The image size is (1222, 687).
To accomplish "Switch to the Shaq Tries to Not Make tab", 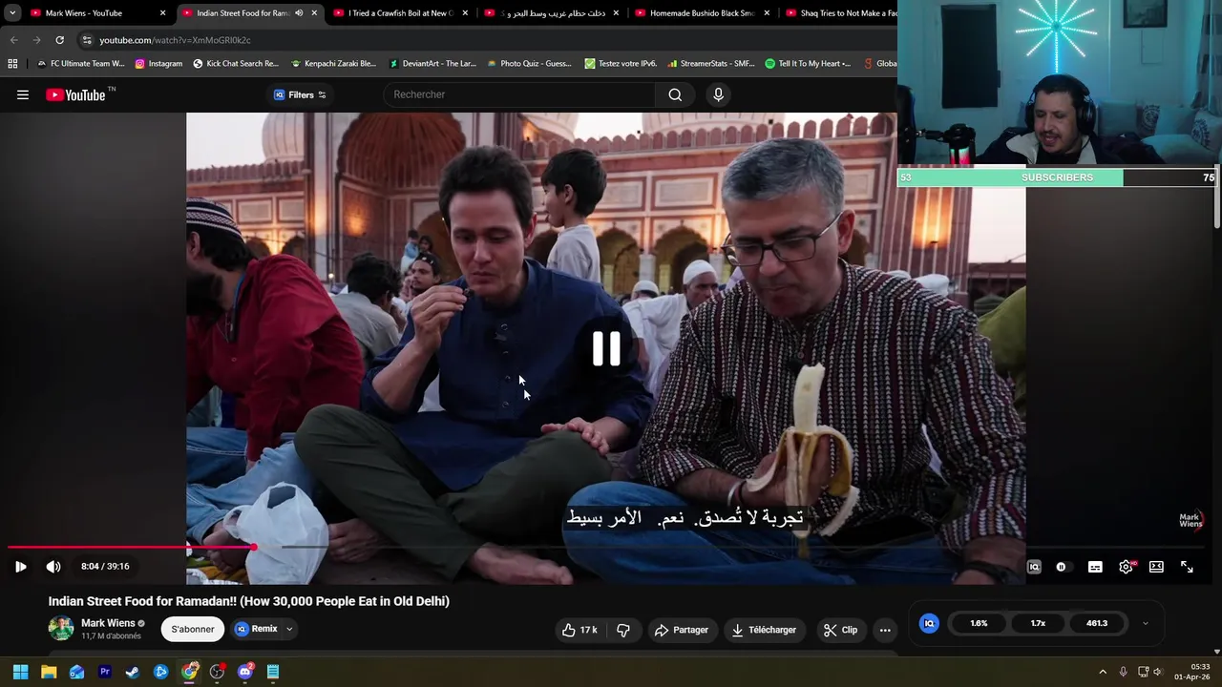I will click(x=840, y=13).
